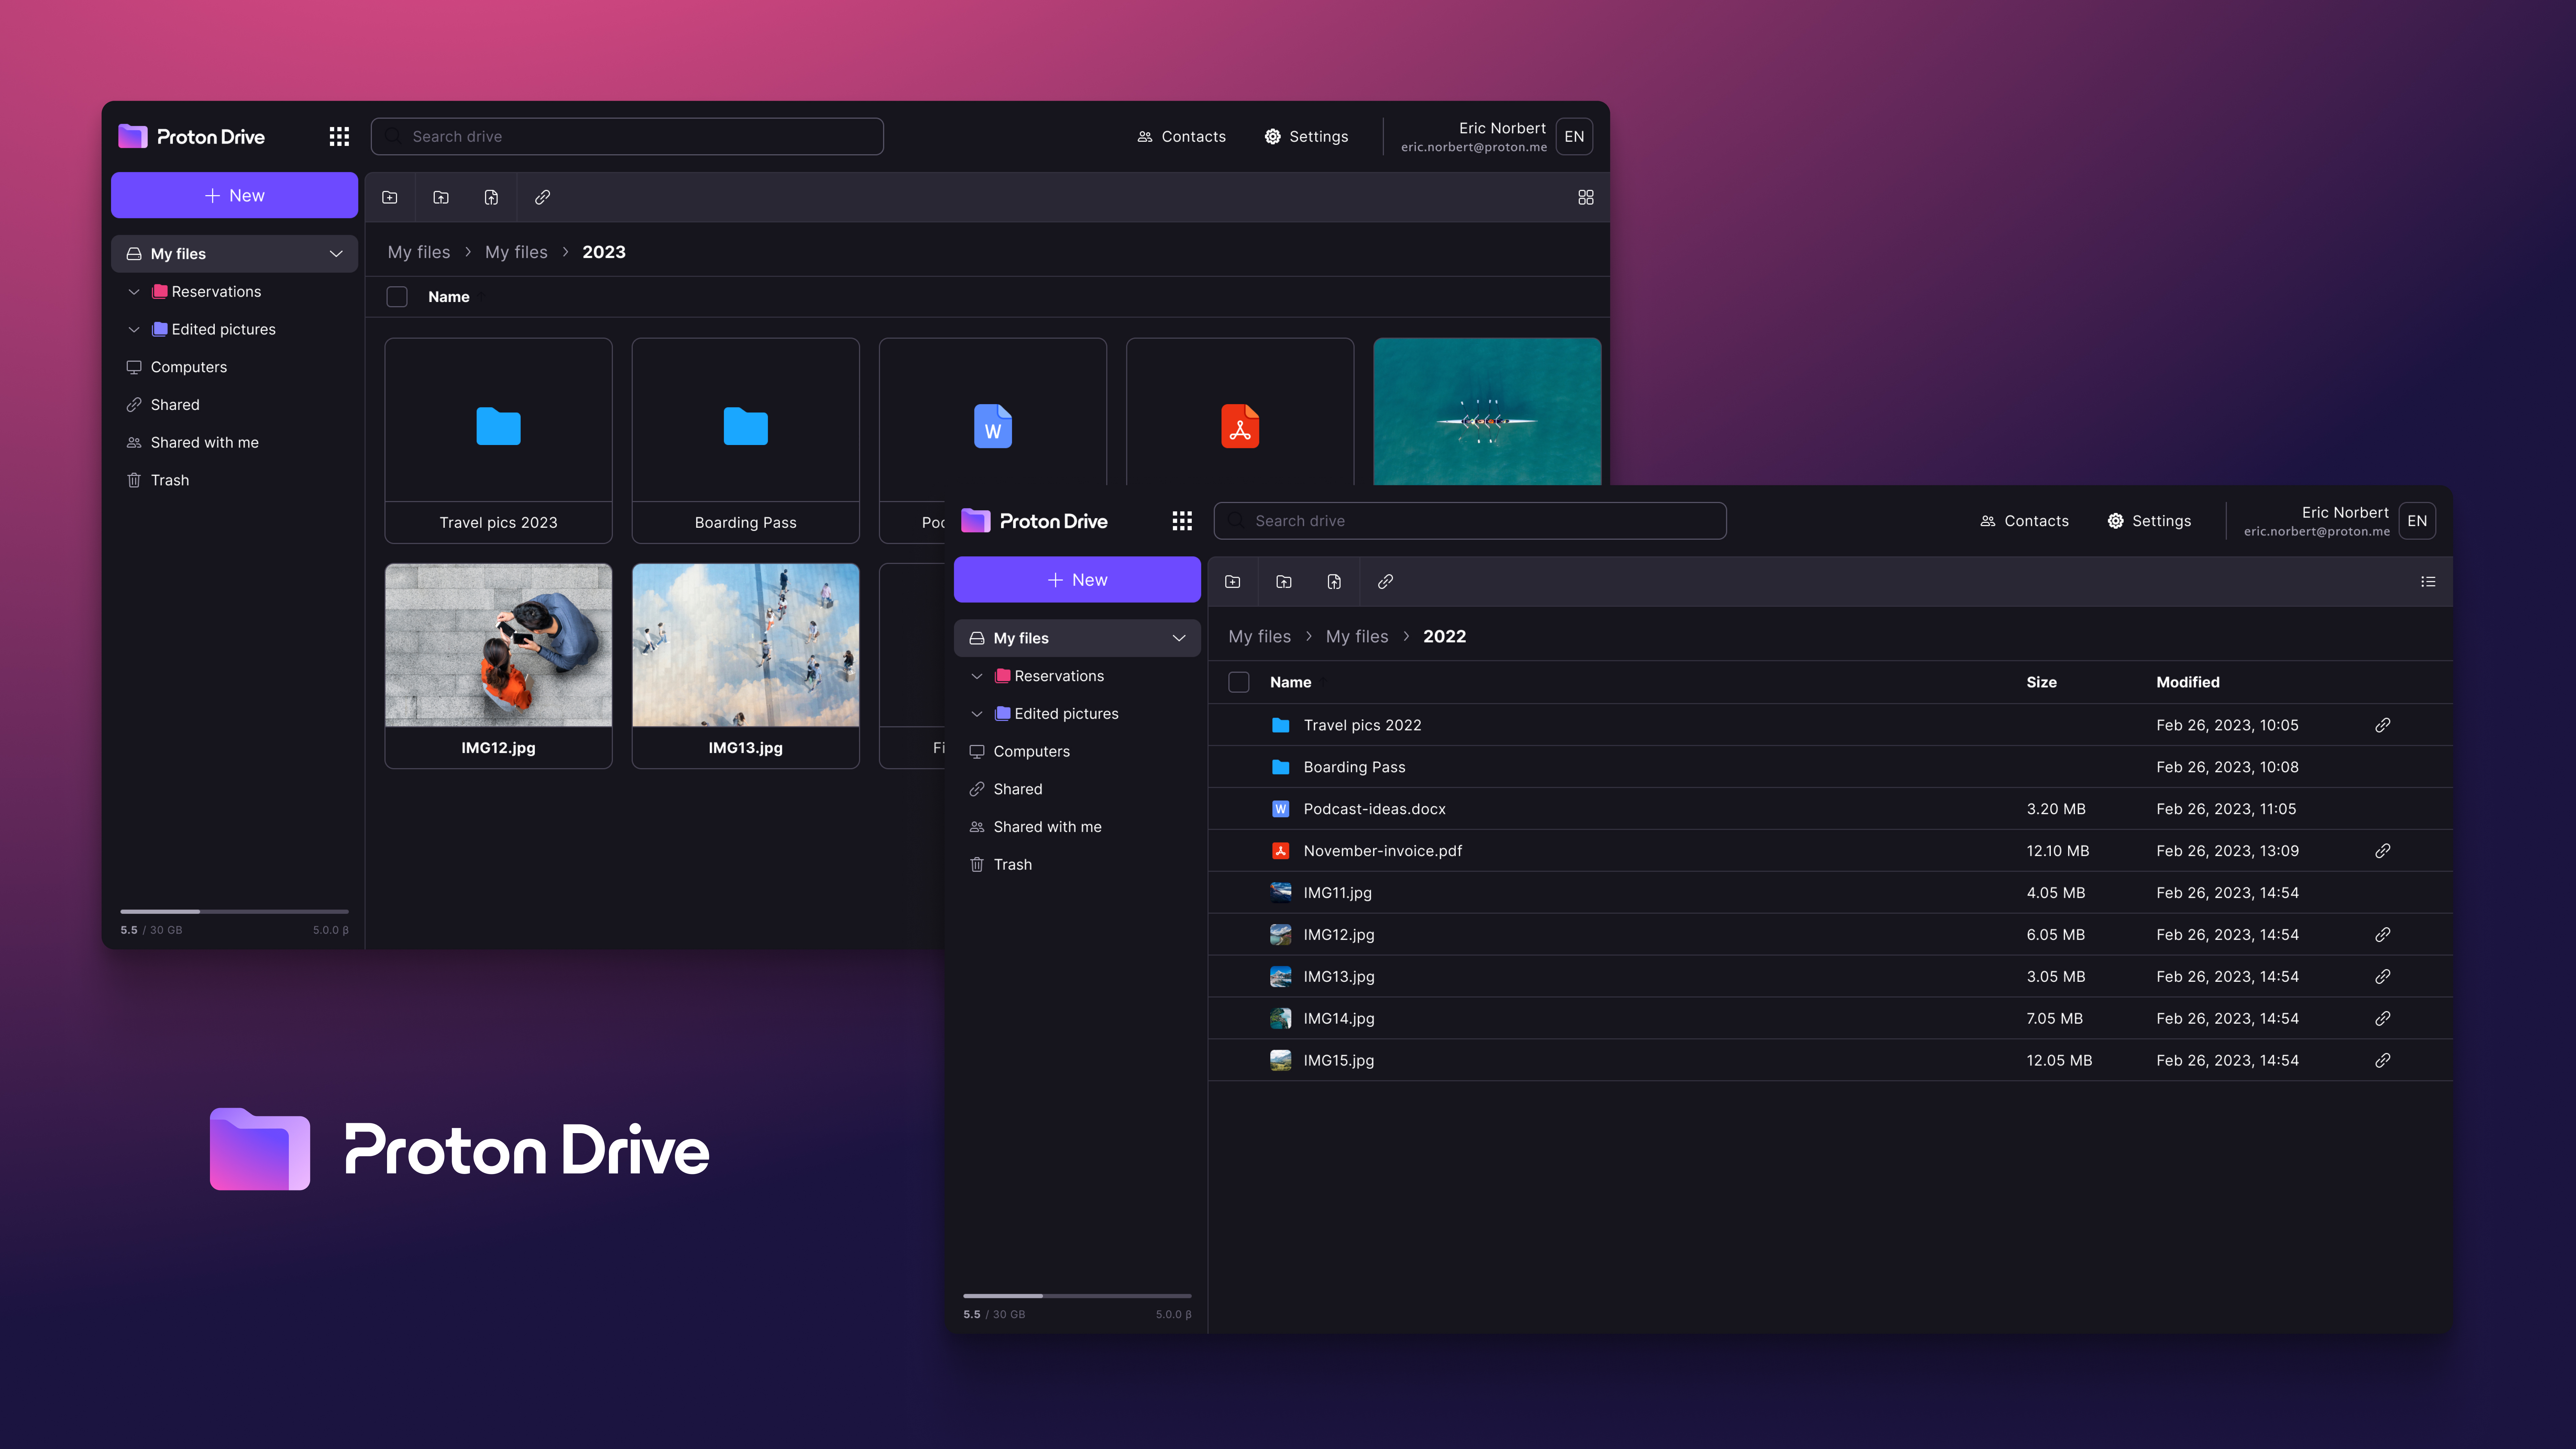Viewport: 2576px width, 1449px height.
Task: Expand Reservations folder in front window sidebar
Action: pos(977,676)
